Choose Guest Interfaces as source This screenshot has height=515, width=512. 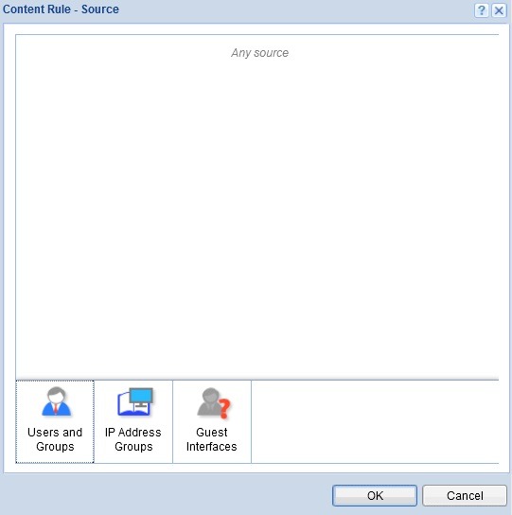[x=212, y=421]
